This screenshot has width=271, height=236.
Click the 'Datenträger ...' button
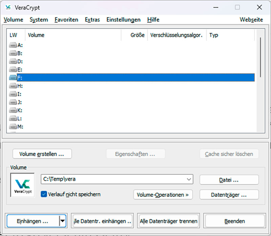(229, 195)
